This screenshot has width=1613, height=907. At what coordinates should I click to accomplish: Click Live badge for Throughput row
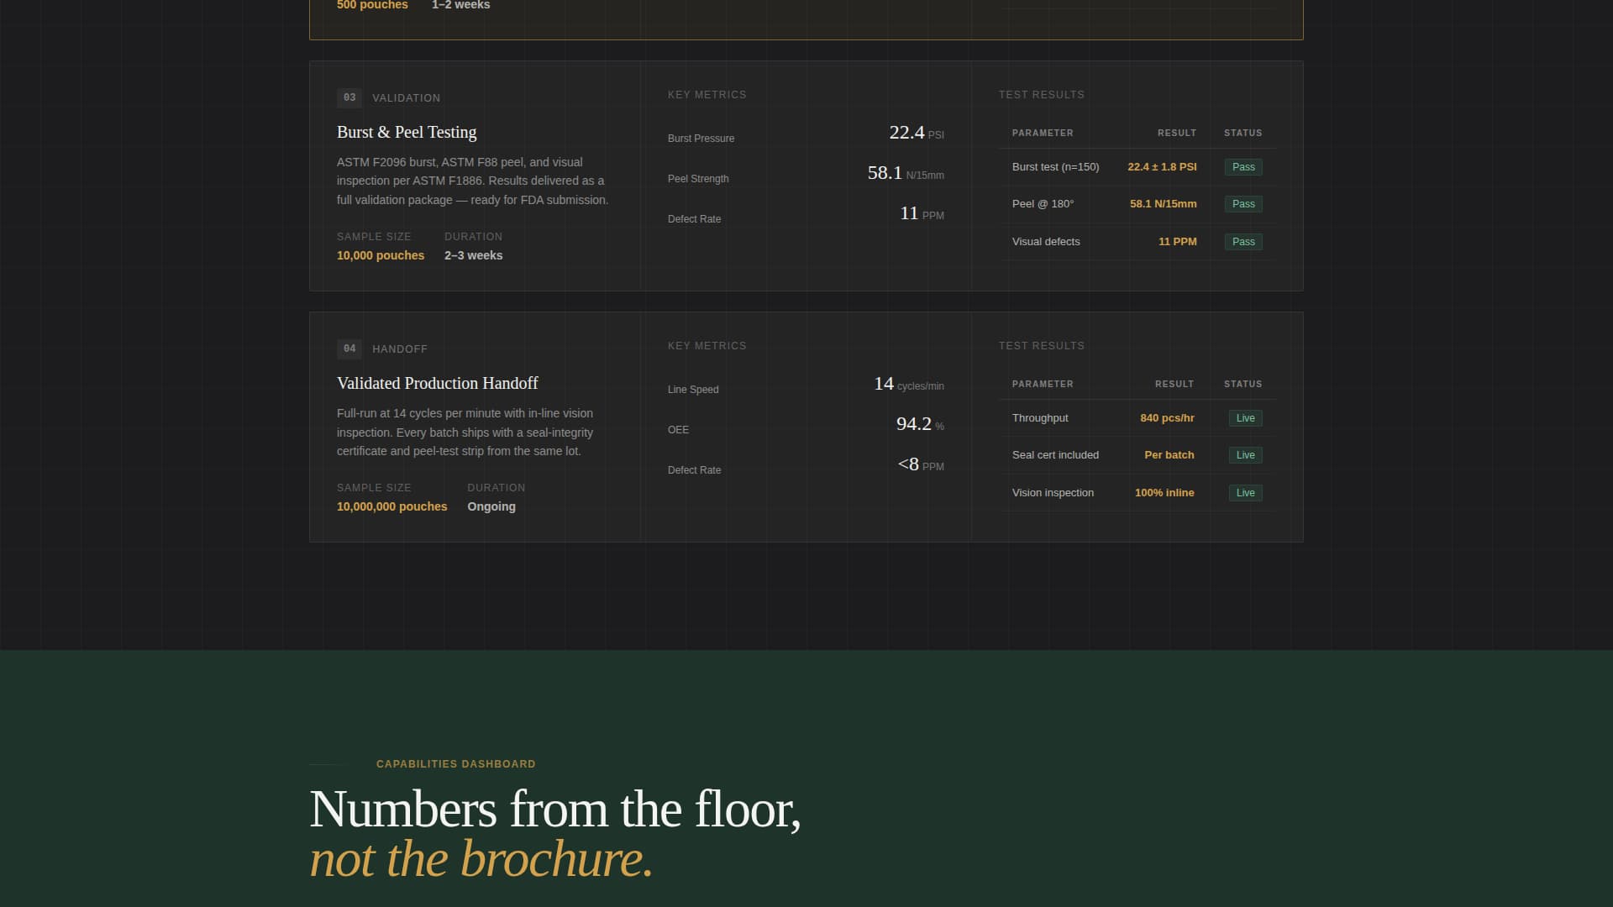(x=1245, y=418)
